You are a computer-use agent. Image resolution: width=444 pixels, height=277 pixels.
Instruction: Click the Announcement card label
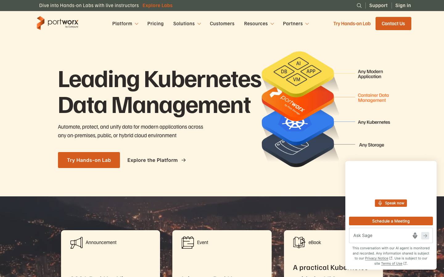point(101,243)
